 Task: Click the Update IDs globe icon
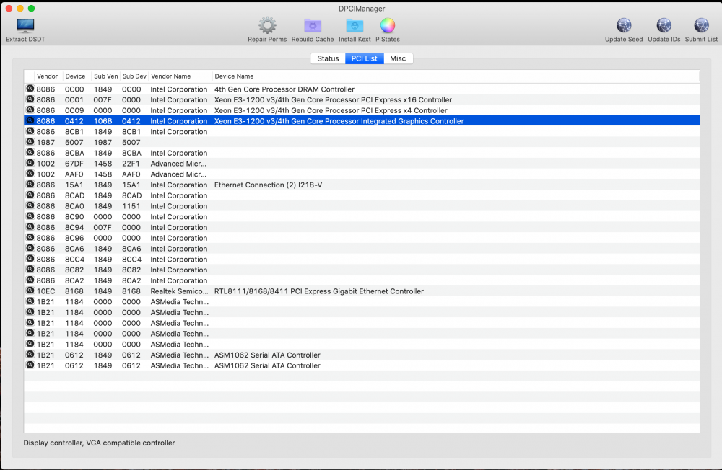(664, 26)
